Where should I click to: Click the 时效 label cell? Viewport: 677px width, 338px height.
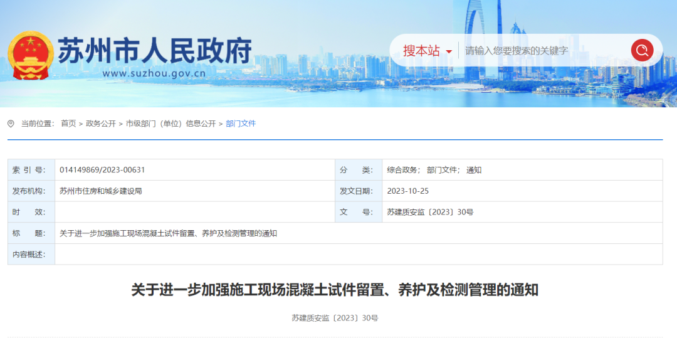pyautogui.click(x=31, y=213)
